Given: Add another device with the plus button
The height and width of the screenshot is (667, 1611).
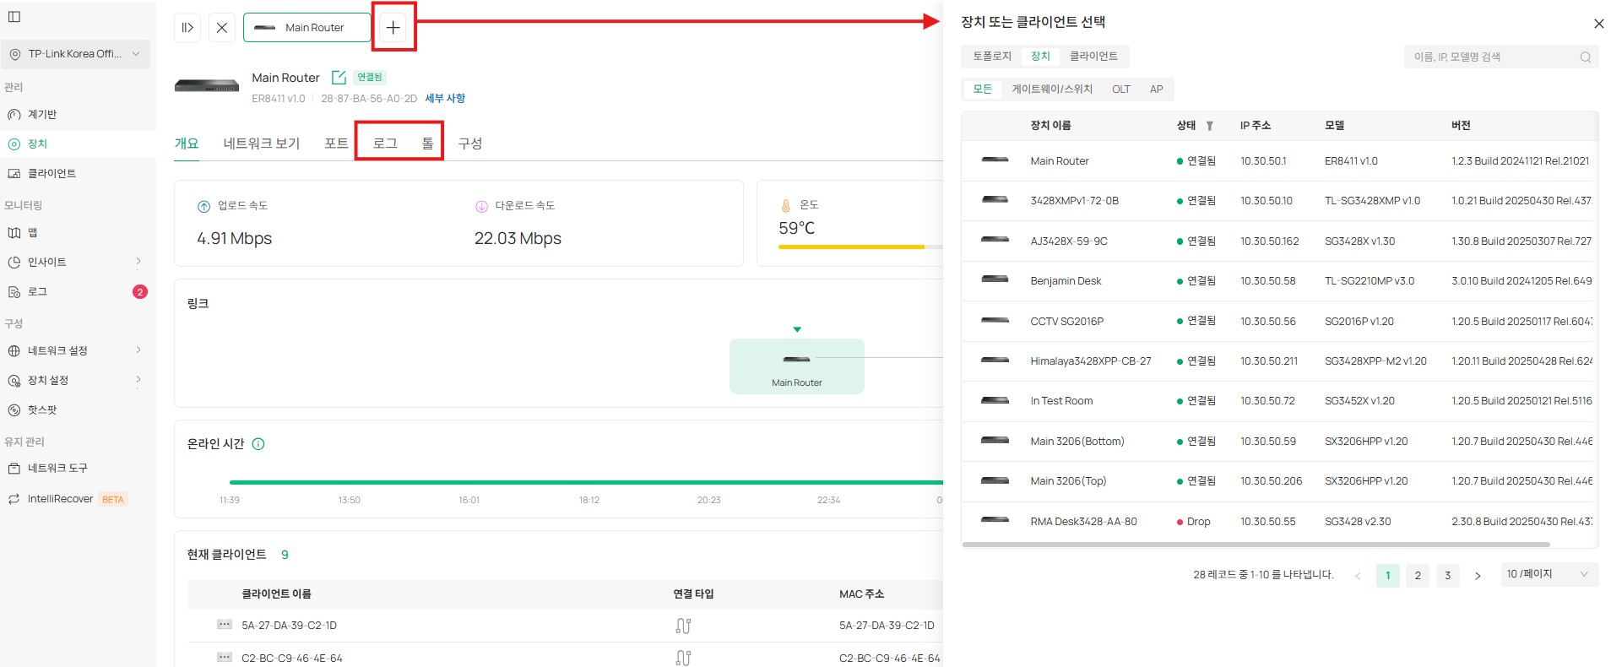Looking at the screenshot, I should [x=393, y=28].
